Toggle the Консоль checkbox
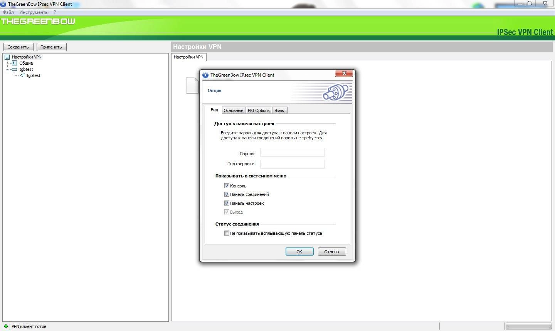 pos(227,186)
